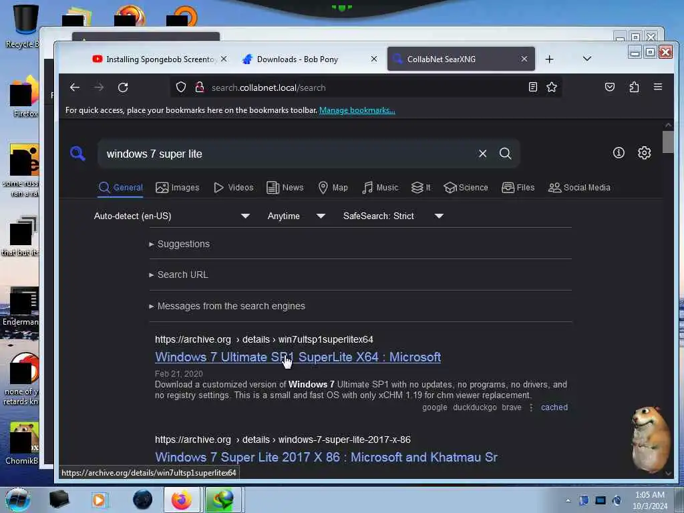Switch to Files search category

click(x=518, y=188)
